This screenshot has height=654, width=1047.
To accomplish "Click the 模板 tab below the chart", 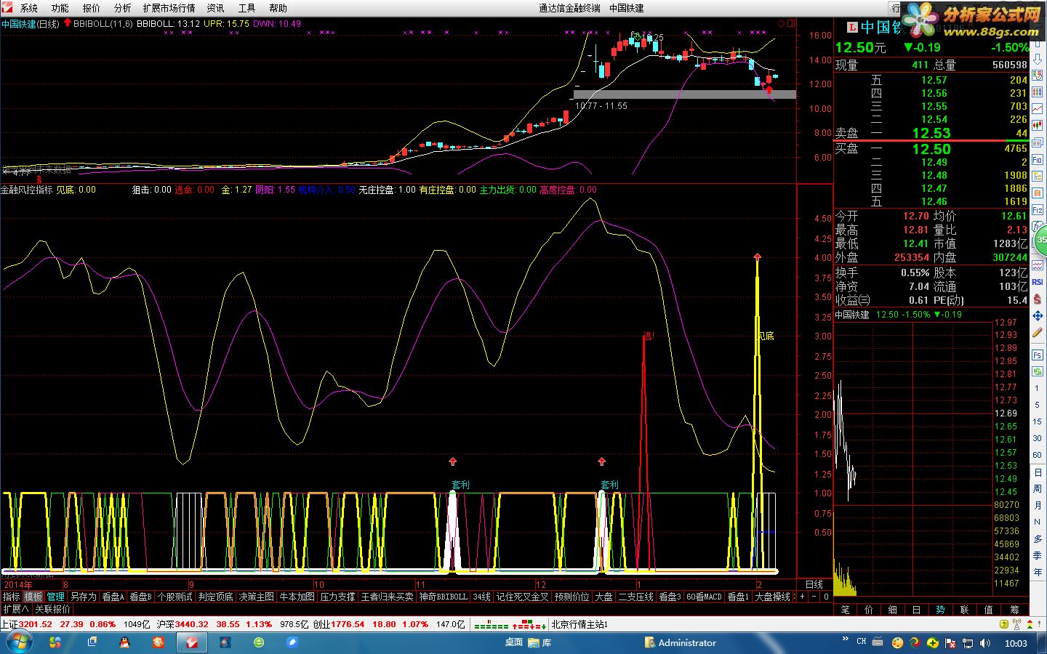I will pyautogui.click(x=33, y=597).
